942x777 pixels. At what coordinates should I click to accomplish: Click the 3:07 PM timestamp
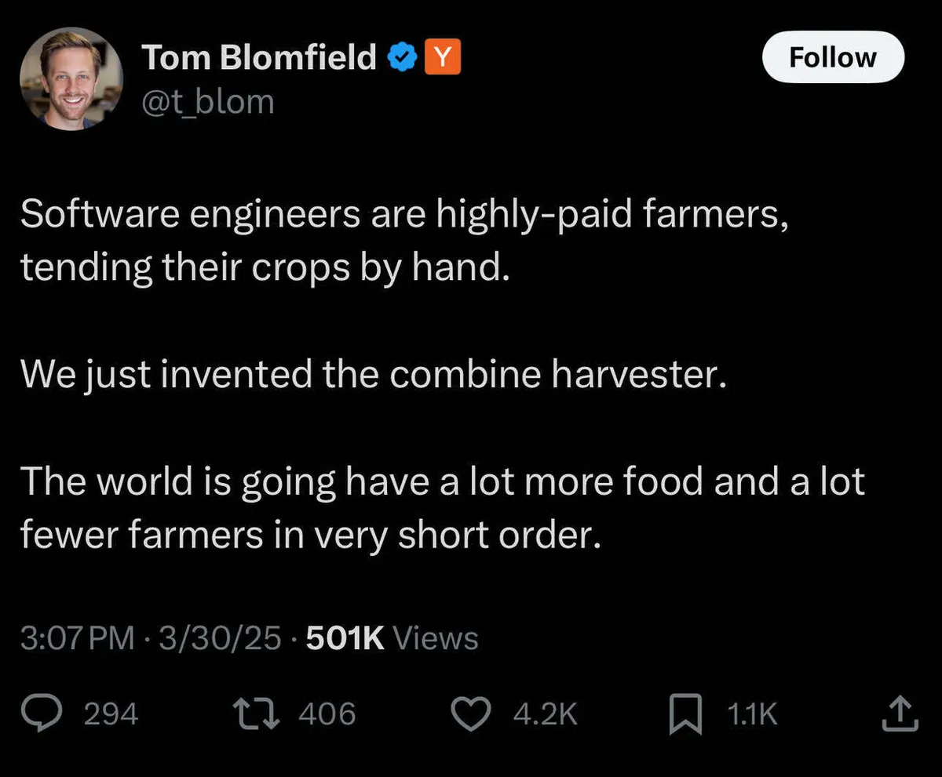tap(78, 638)
